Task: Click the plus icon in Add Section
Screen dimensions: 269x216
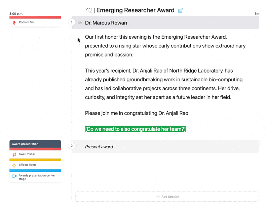Action: 158,197
